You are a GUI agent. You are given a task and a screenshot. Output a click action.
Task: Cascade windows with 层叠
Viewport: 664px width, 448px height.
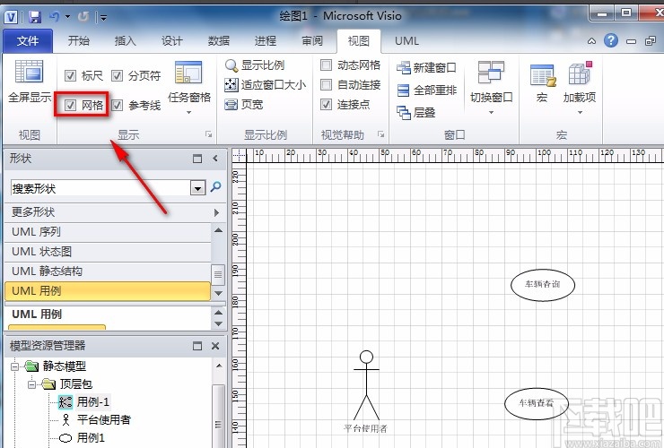coord(415,113)
